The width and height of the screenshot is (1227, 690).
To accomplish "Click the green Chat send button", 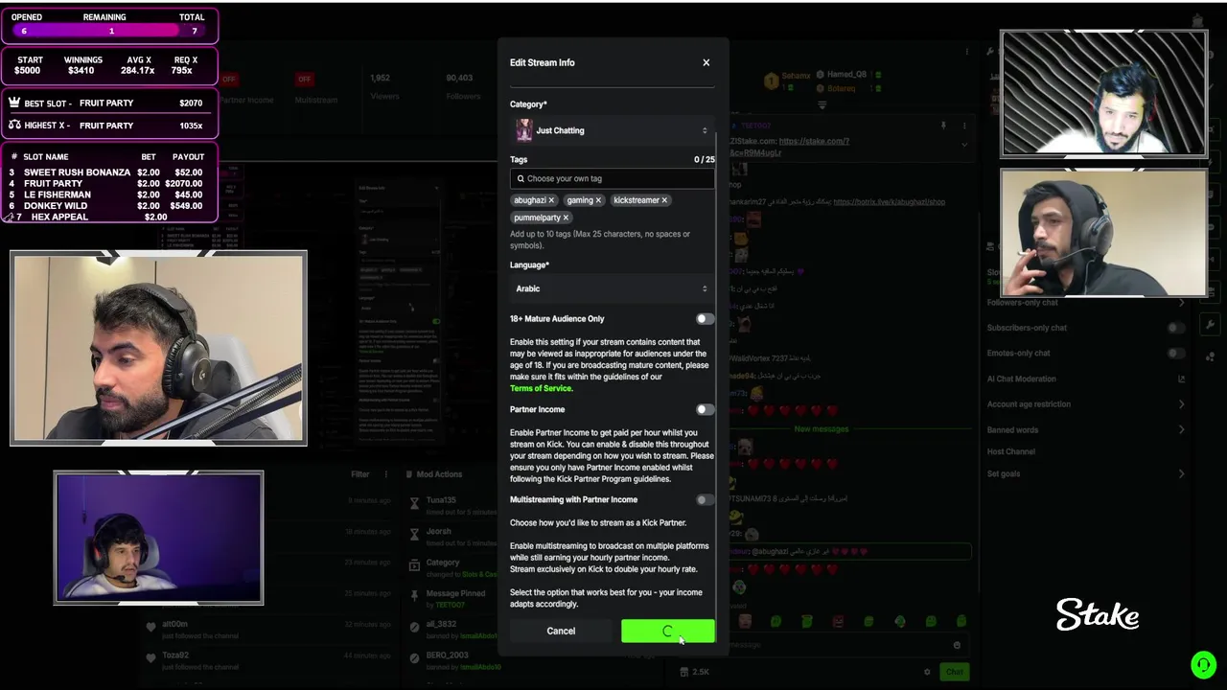I will click(955, 672).
